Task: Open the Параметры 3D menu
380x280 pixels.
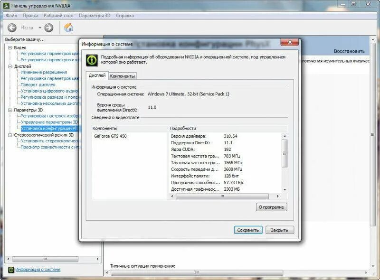Action: click(95, 16)
